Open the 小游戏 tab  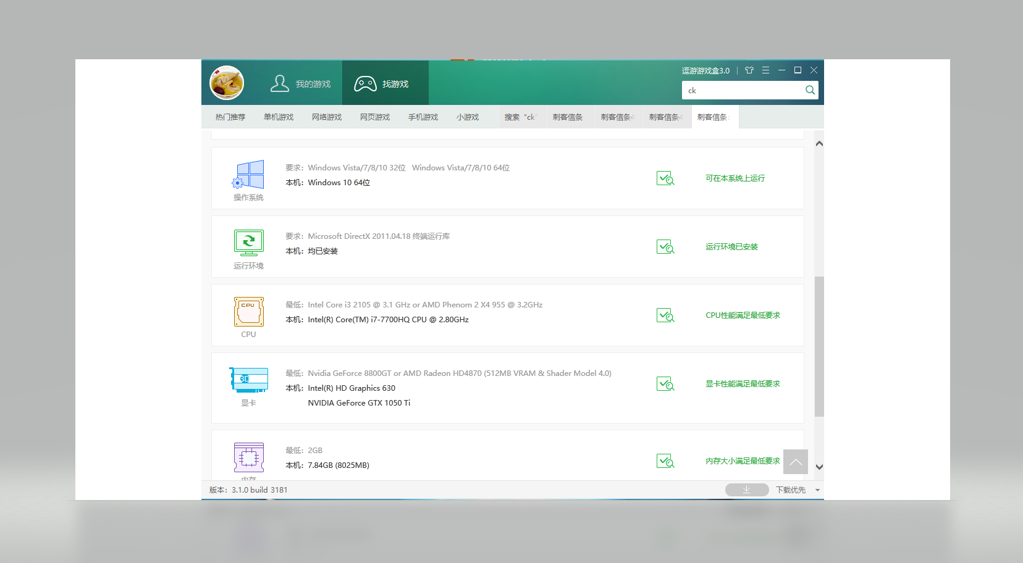[468, 117]
